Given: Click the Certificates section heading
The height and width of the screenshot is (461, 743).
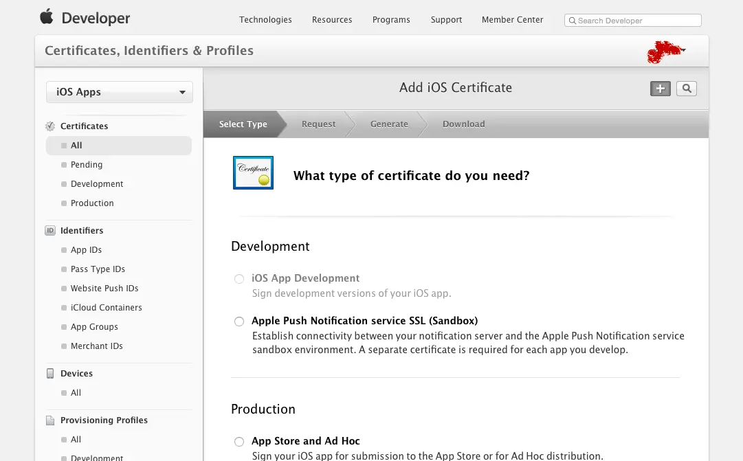Looking at the screenshot, I should [84, 126].
